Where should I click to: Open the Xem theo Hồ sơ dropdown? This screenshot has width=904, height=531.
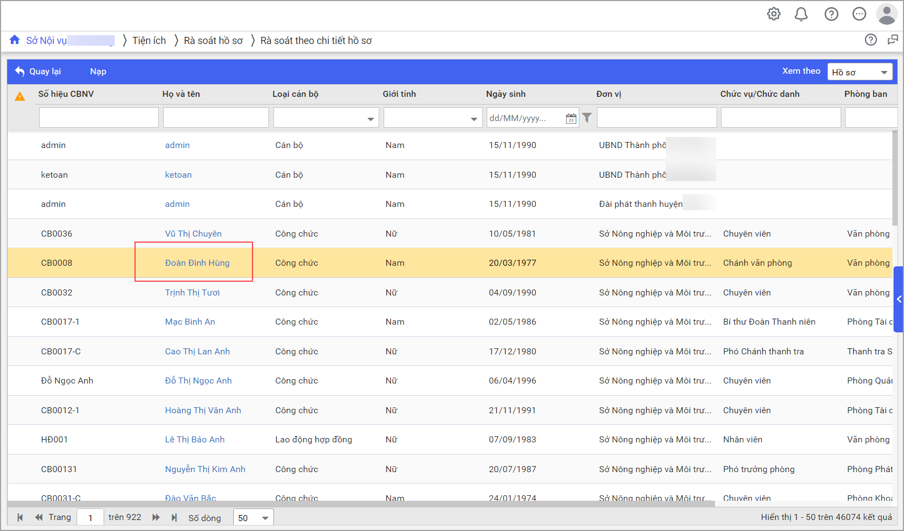(x=859, y=72)
